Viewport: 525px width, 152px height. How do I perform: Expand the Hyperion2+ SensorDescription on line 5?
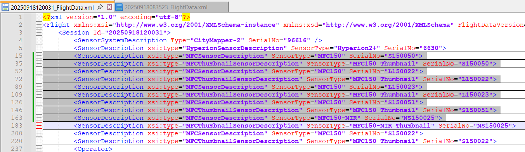tap(38, 48)
